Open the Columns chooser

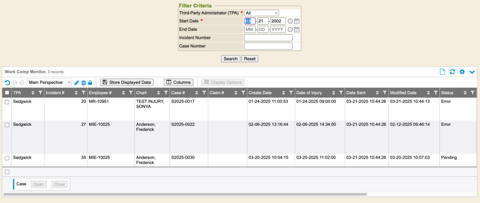pos(178,83)
